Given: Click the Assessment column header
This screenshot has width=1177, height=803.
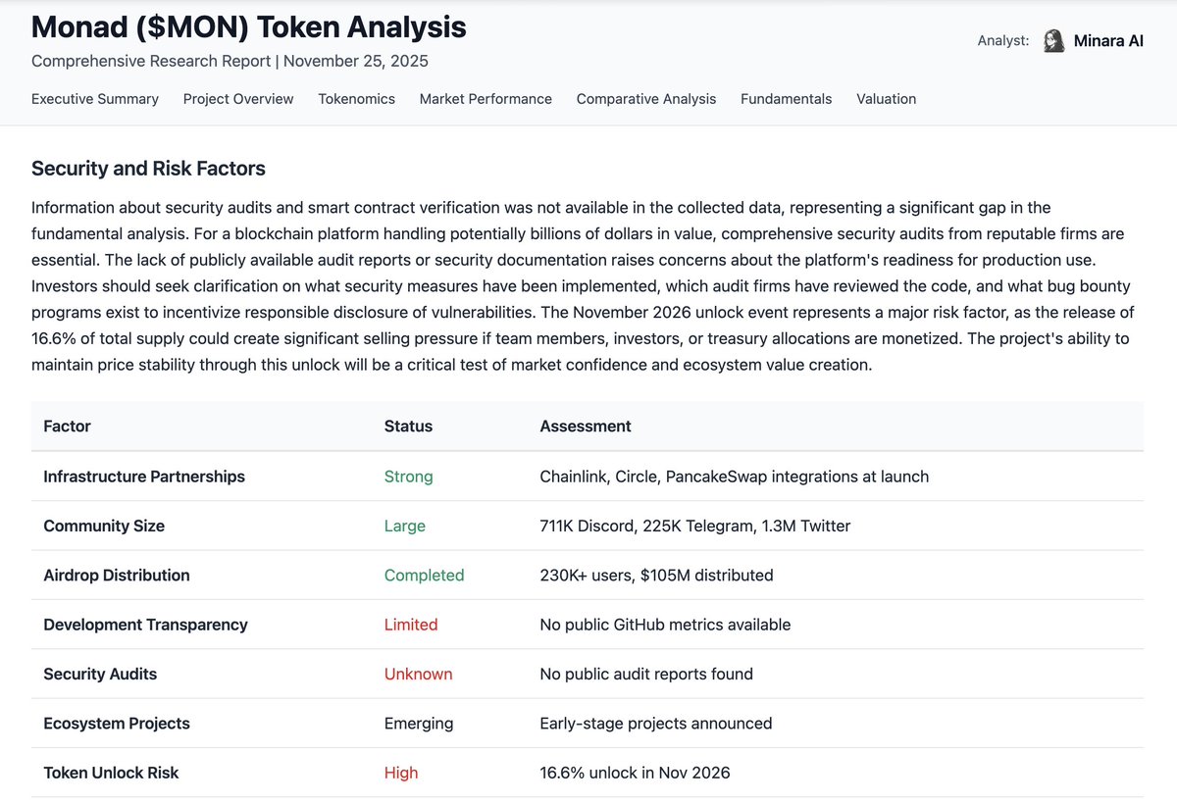Looking at the screenshot, I should click(586, 427).
